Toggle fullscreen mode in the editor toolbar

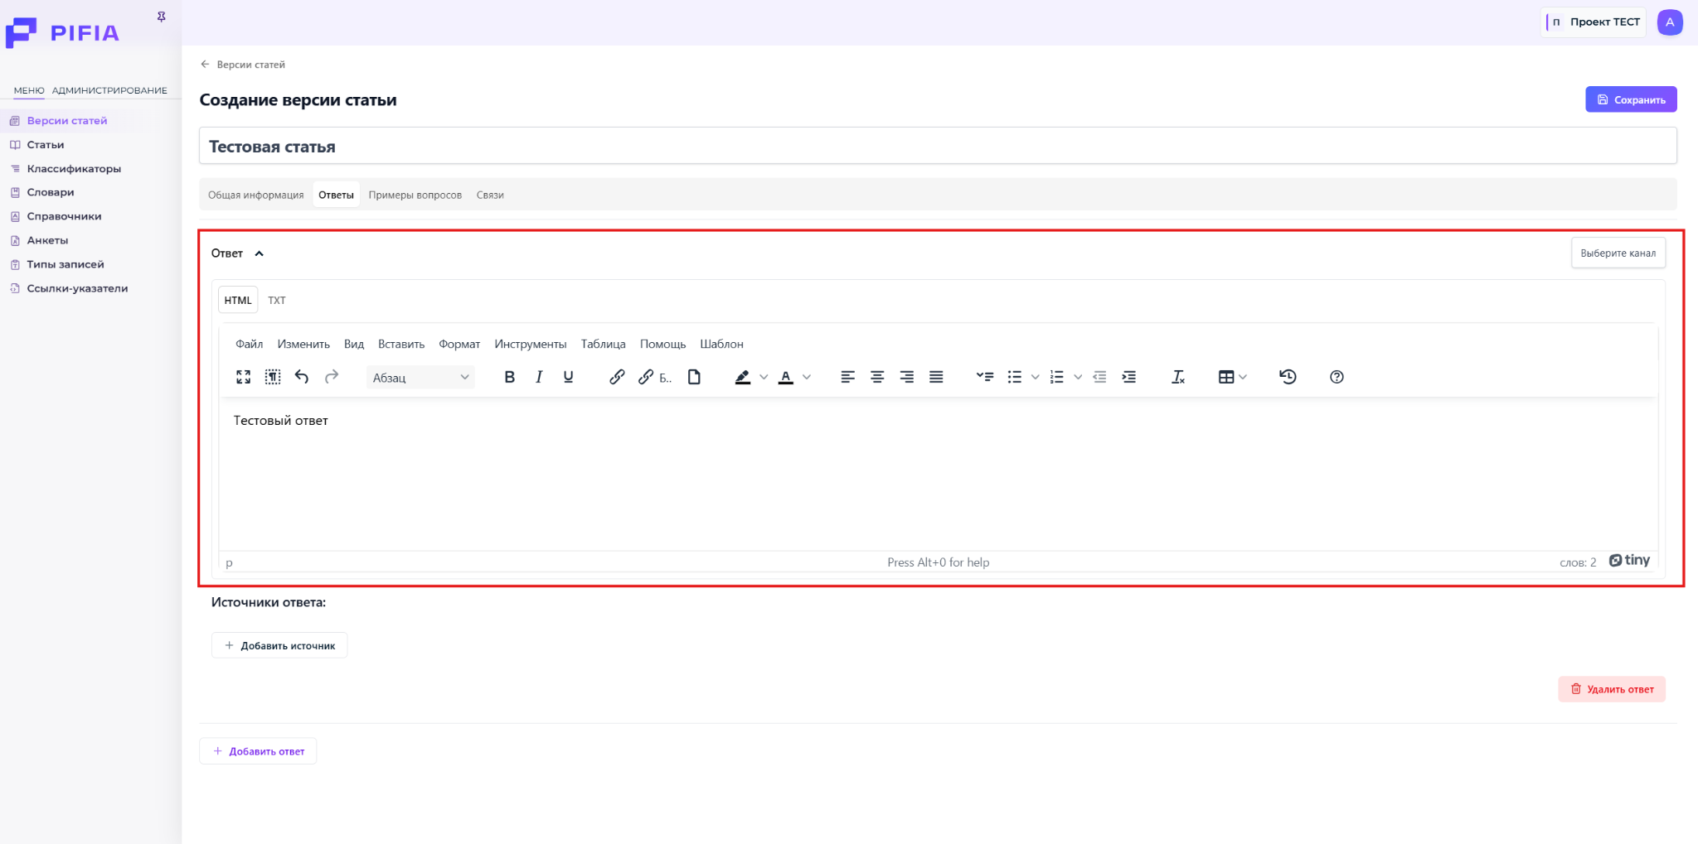pos(243,377)
